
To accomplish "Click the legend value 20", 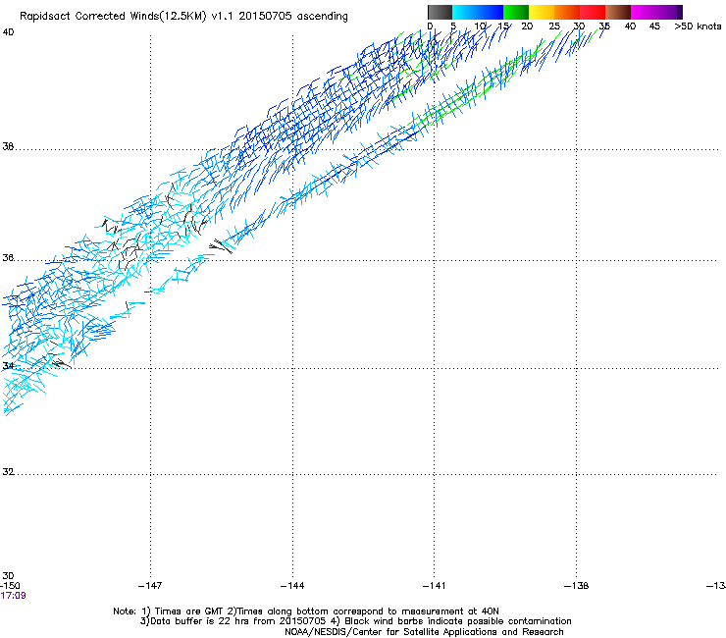I will point(527,27).
